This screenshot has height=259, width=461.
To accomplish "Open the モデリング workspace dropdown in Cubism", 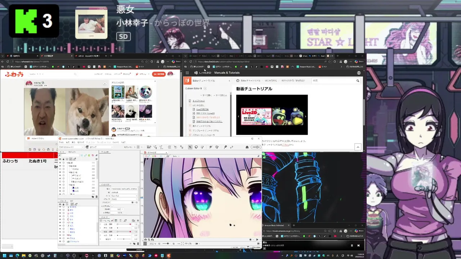I will coord(99,147).
